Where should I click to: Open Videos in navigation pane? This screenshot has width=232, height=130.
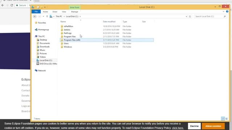click(x=43, y=57)
